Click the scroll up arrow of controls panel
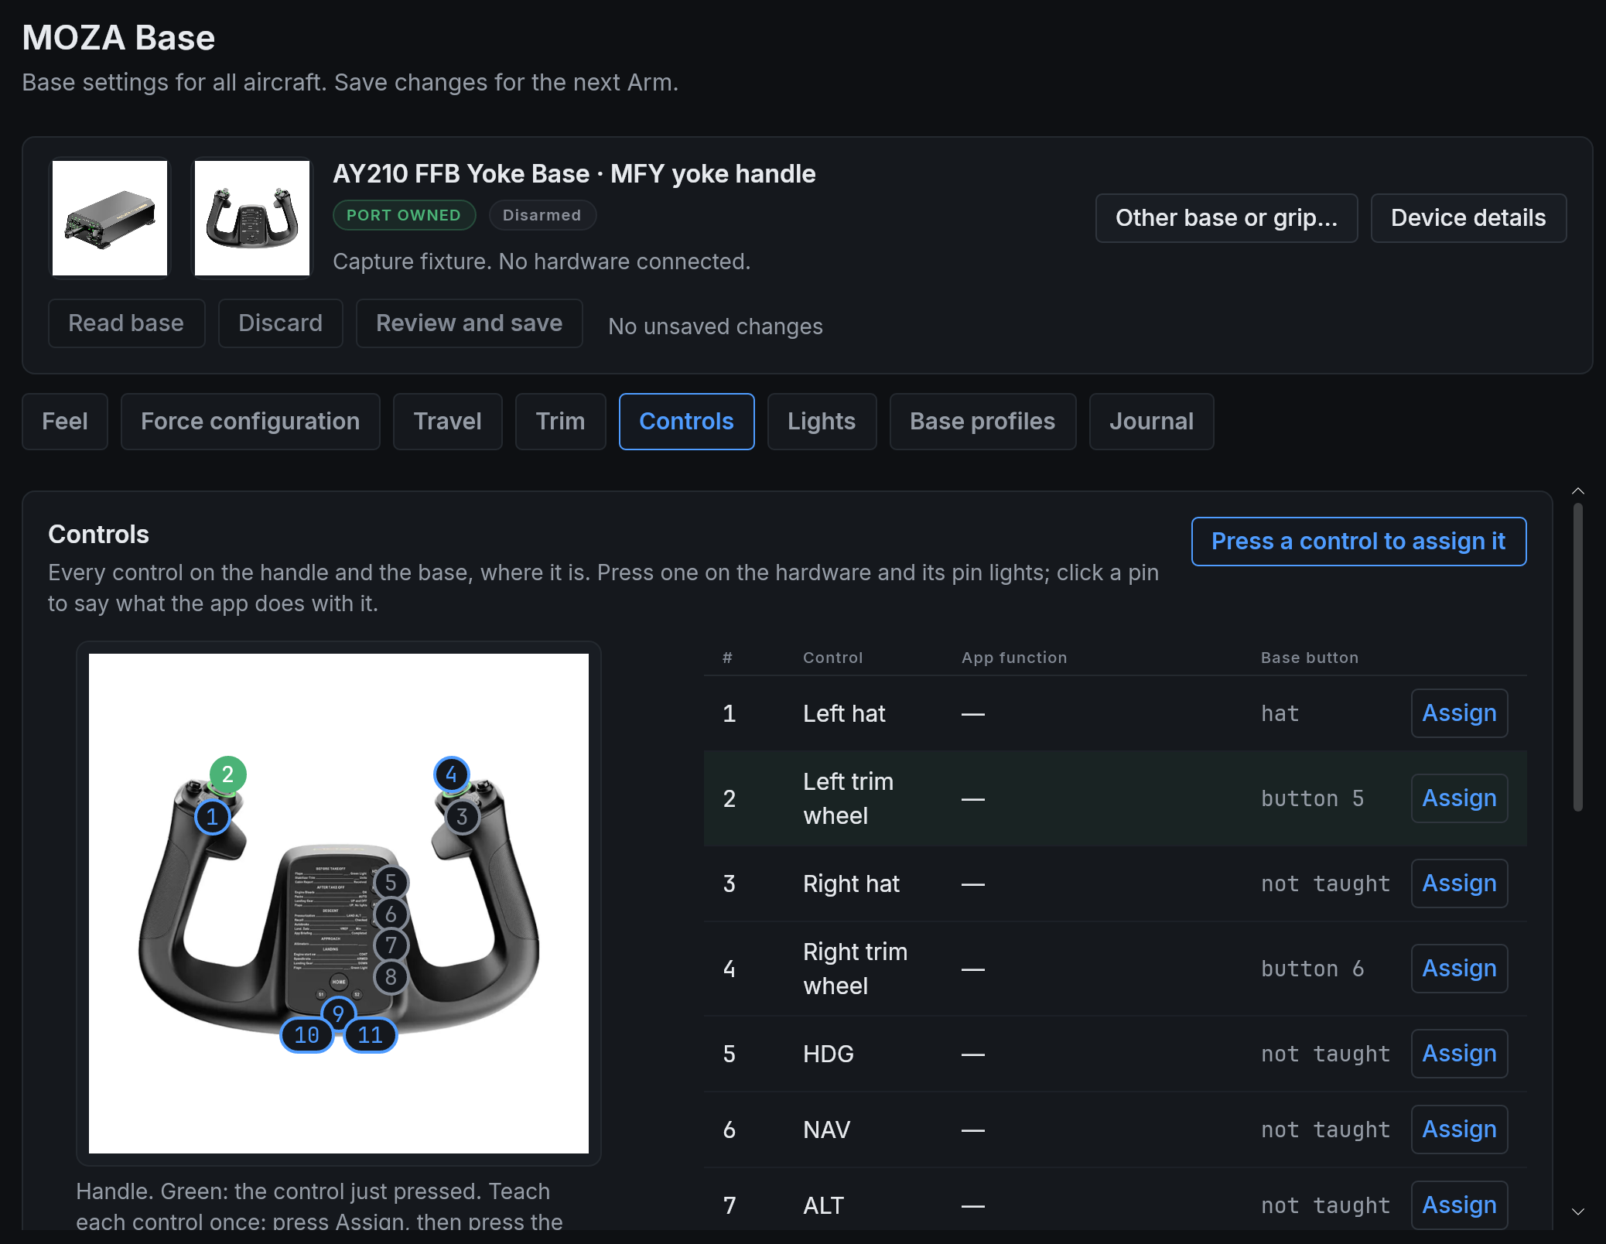 1578,491
